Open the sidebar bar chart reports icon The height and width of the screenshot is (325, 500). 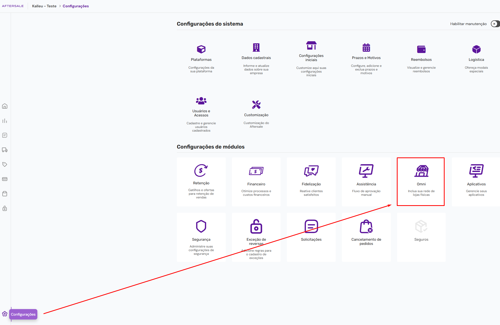point(5,121)
